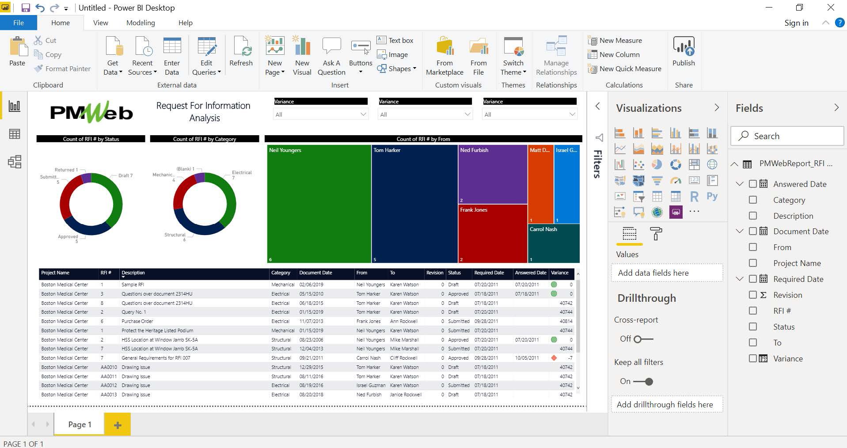
Task: Add a new page with plus button
Action: [118, 425]
